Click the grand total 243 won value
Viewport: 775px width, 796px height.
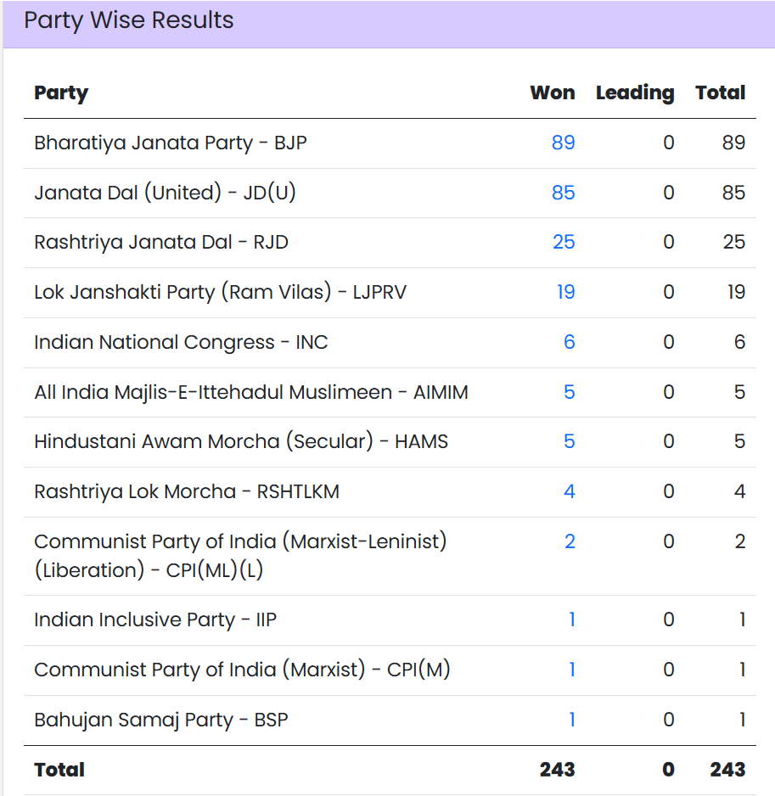[x=557, y=770]
